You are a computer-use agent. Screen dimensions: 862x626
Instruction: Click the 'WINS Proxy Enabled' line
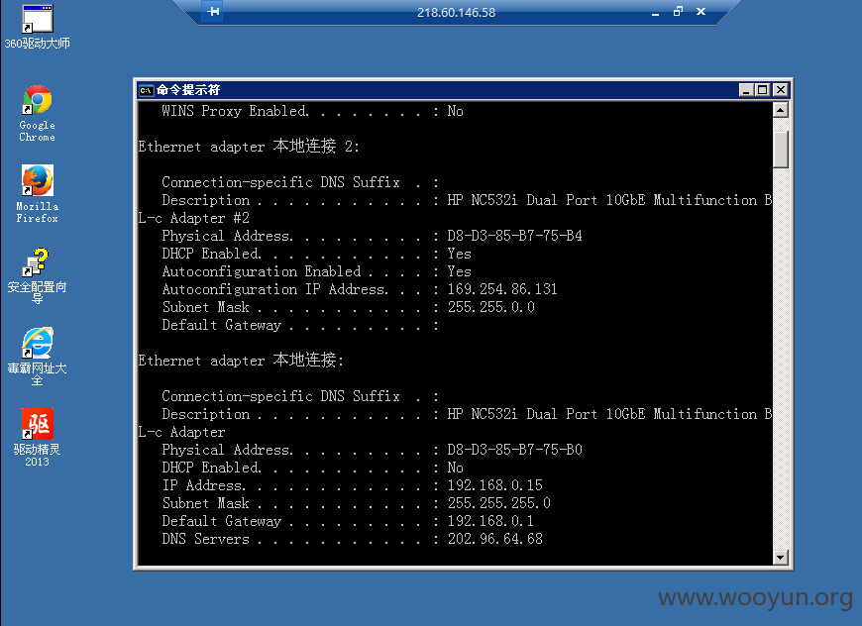pos(312,111)
